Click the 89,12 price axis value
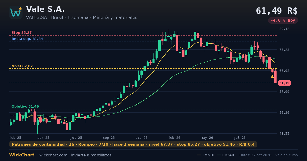This screenshot has width=307, height=161. click(x=284, y=29)
